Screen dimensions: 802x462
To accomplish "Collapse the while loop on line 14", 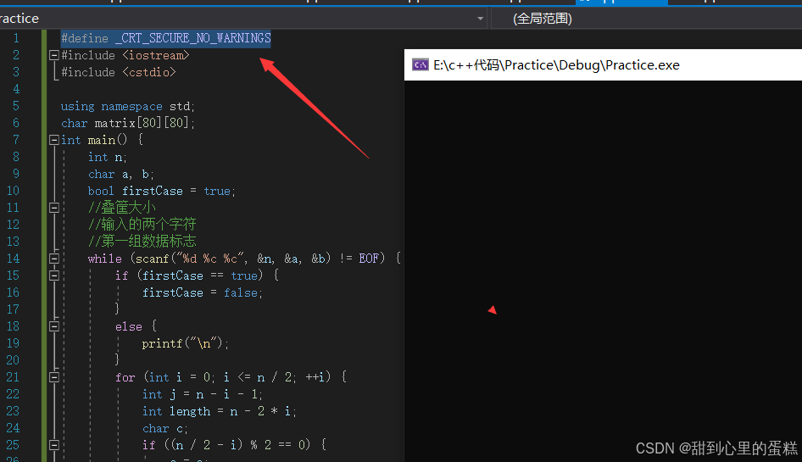I will point(53,259).
